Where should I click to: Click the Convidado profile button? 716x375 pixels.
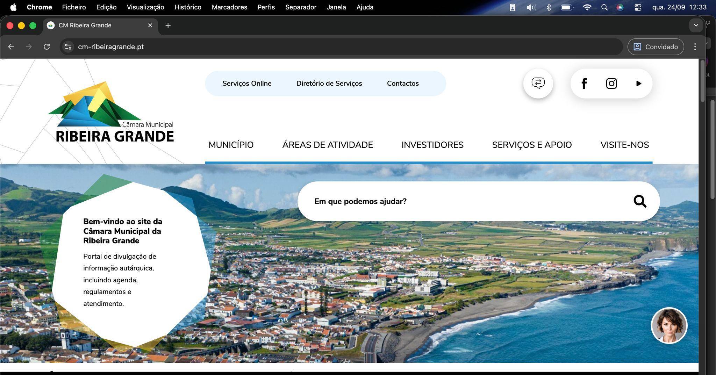coord(656,46)
